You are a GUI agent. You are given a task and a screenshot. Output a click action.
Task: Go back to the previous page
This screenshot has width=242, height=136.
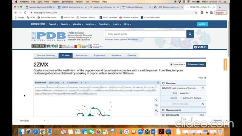pyautogui.click(x=16, y=12)
